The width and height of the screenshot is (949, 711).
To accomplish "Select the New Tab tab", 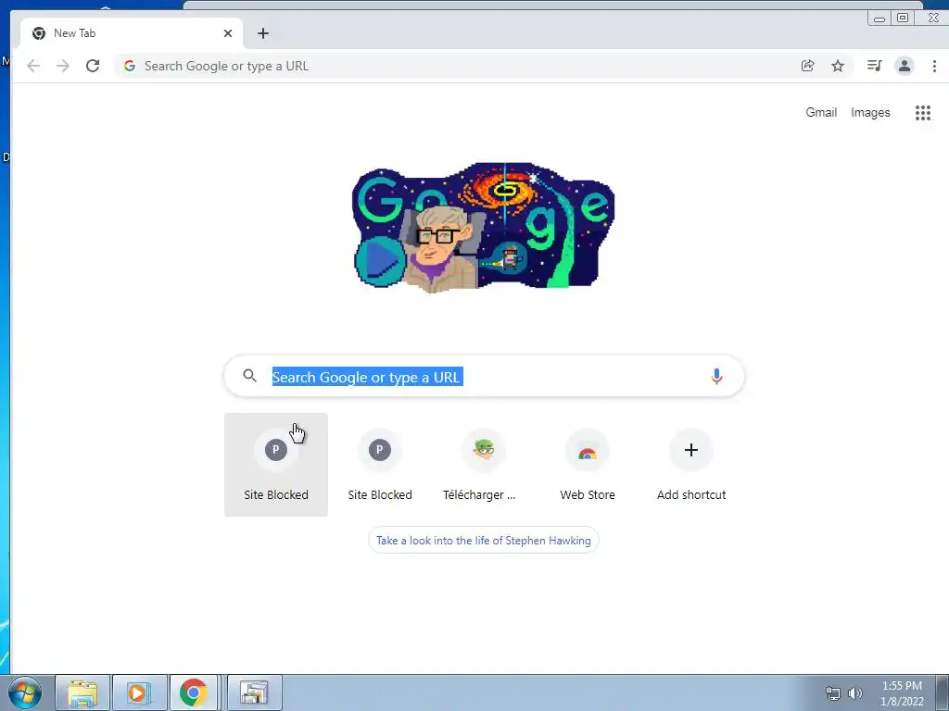I will [132, 33].
